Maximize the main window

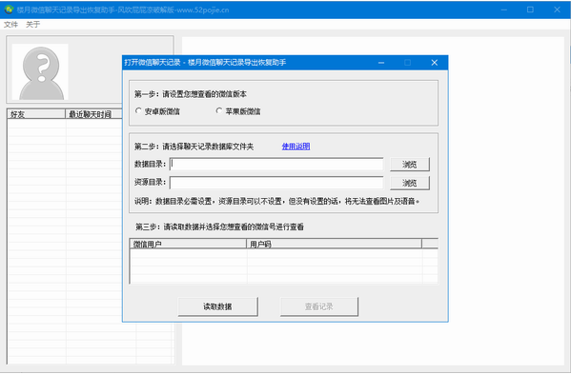pyautogui.click(x=530, y=10)
